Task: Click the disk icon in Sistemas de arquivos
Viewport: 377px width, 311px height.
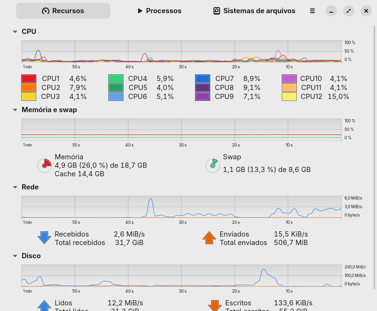Action: [x=217, y=11]
